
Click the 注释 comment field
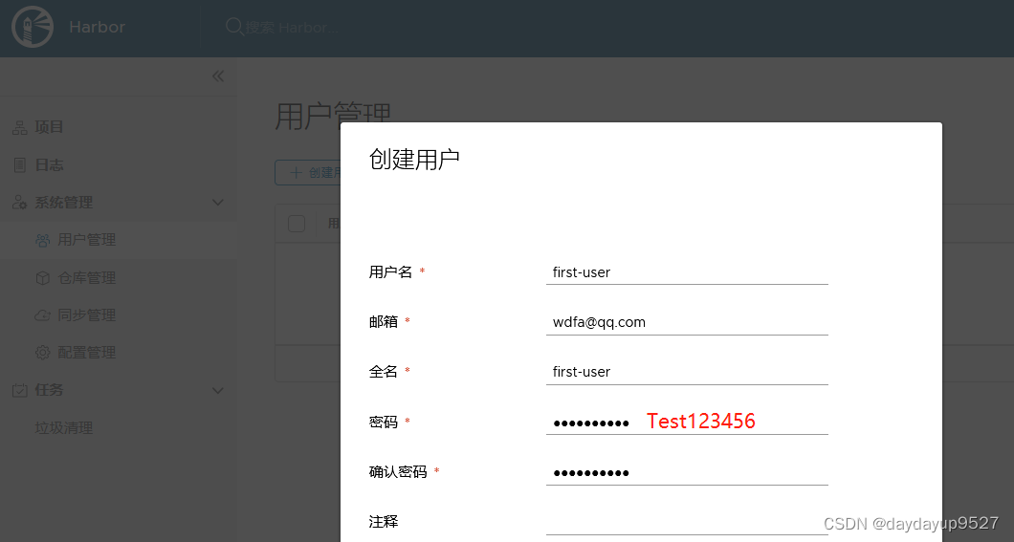687,523
